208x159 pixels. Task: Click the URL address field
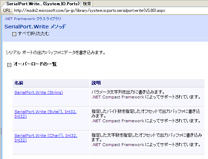[x=111, y=11]
